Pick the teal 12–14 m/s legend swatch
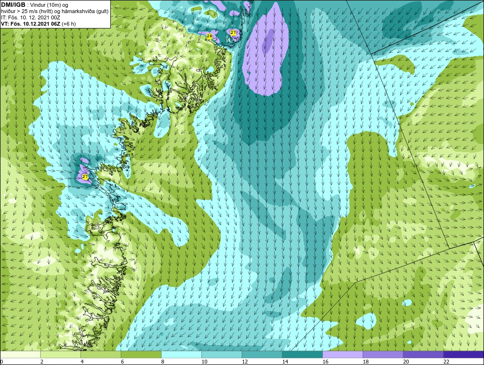Viewport: 484px width, 365px height. [x=262, y=354]
